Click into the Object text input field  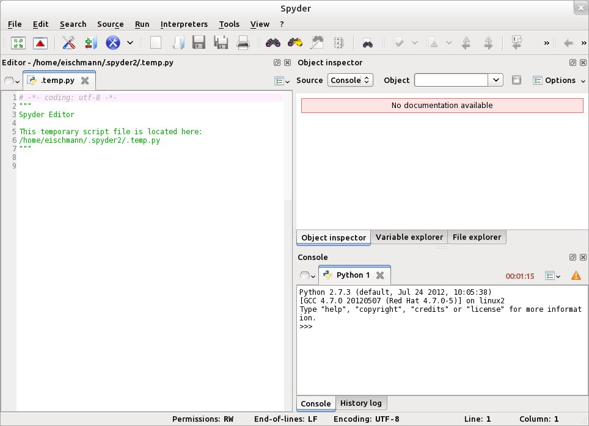pos(451,80)
